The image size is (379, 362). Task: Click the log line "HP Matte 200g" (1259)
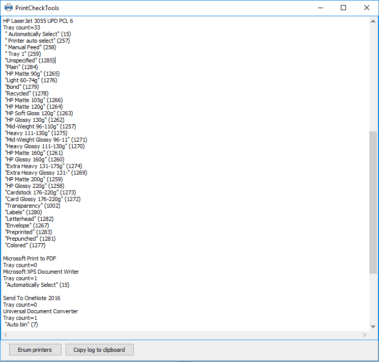[x=34, y=179]
